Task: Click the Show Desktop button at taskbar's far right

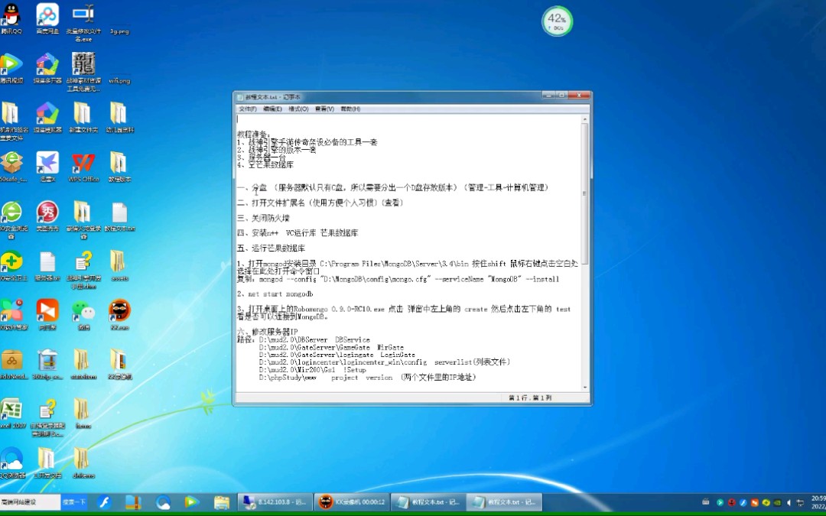Action: point(823,502)
